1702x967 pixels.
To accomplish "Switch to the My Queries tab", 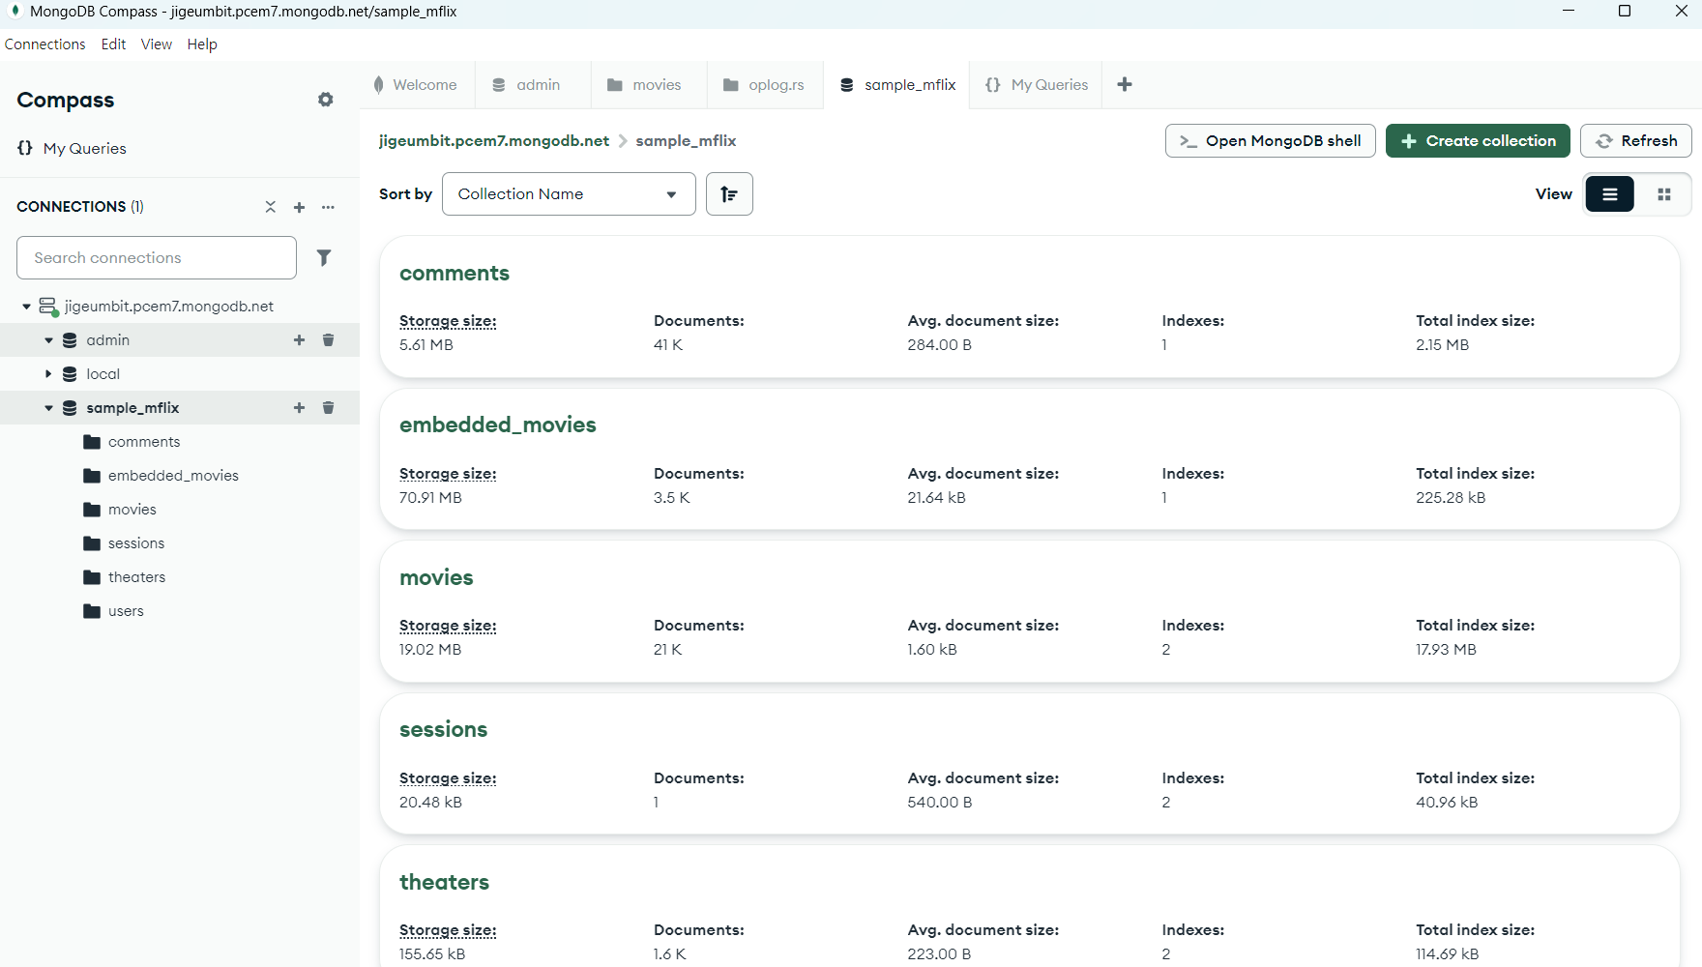I will pos(1037,85).
